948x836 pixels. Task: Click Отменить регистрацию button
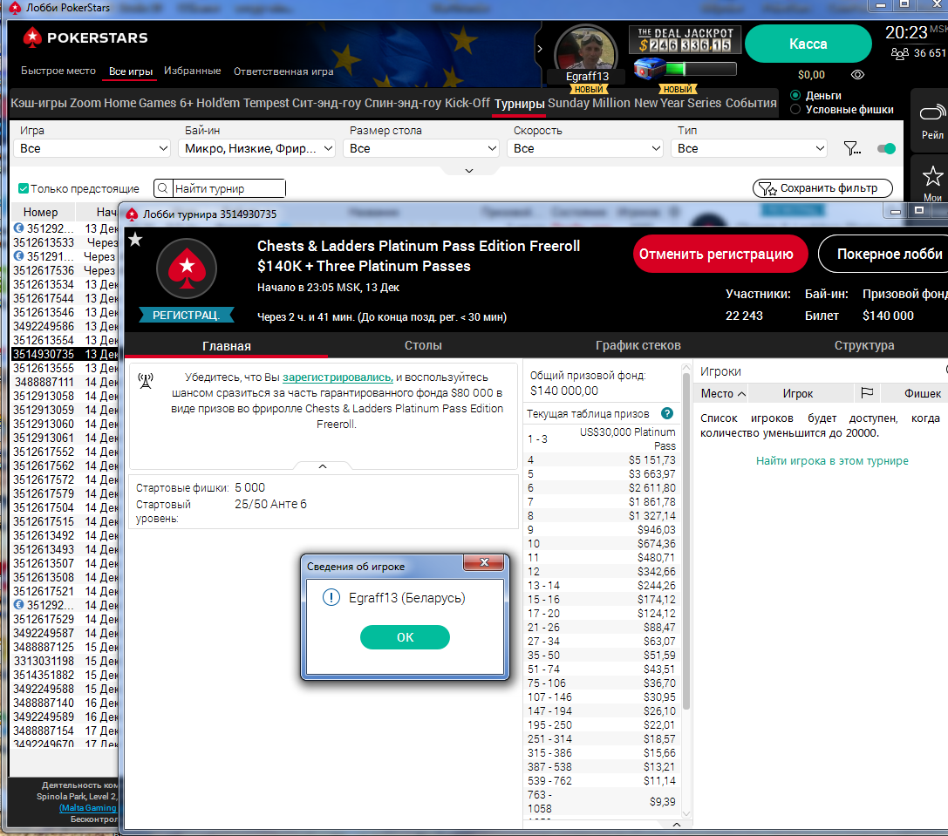[x=720, y=254]
